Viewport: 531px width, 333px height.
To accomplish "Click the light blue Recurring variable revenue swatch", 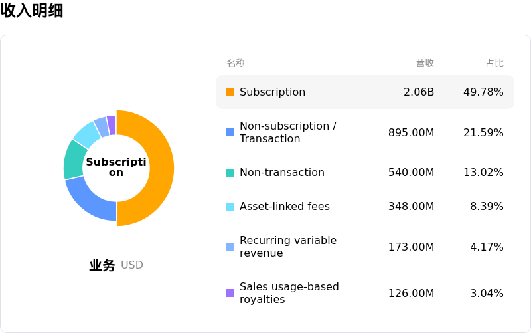I will click(x=230, y=247).
